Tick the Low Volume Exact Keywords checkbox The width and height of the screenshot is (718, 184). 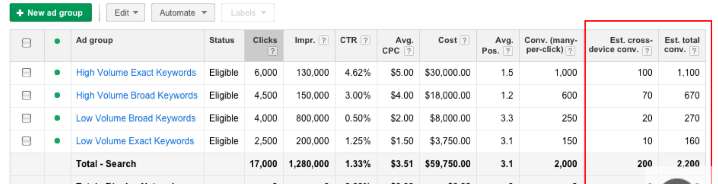(x=27, y=141)
